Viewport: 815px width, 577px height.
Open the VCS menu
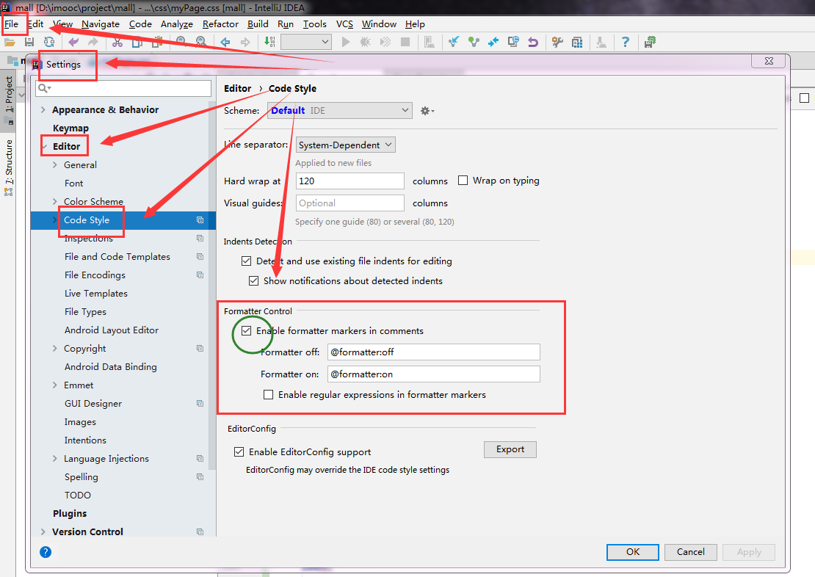pyautogui.click(x=344, y=24)
